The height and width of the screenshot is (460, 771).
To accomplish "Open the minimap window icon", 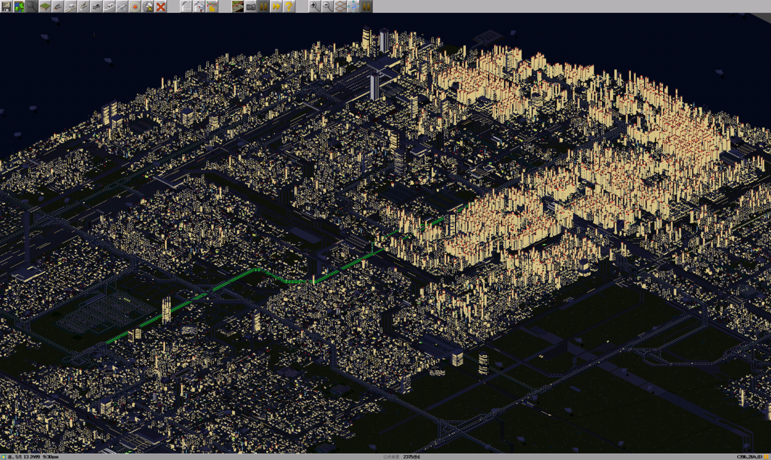I will [x=19, y=6].
